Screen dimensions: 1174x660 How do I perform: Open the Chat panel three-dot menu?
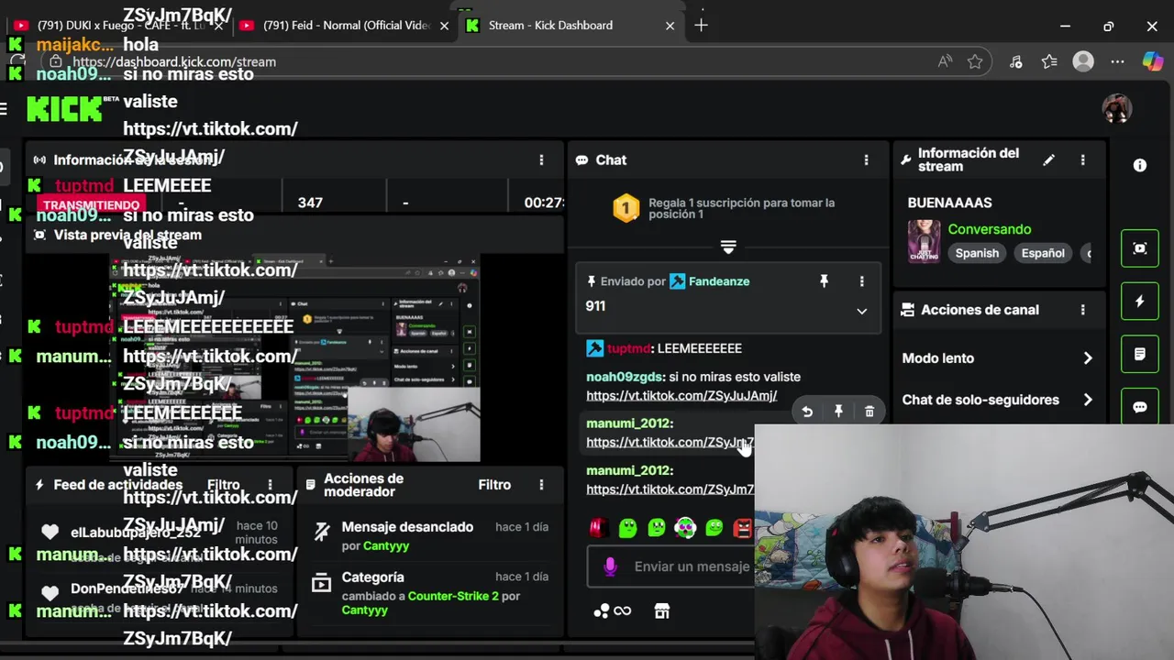(x=866, y=159)
